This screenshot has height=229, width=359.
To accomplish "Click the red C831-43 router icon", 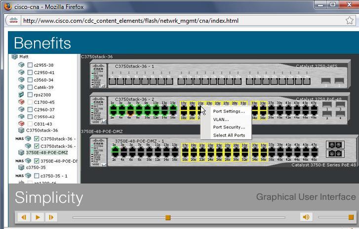I will tap(21, 124).
